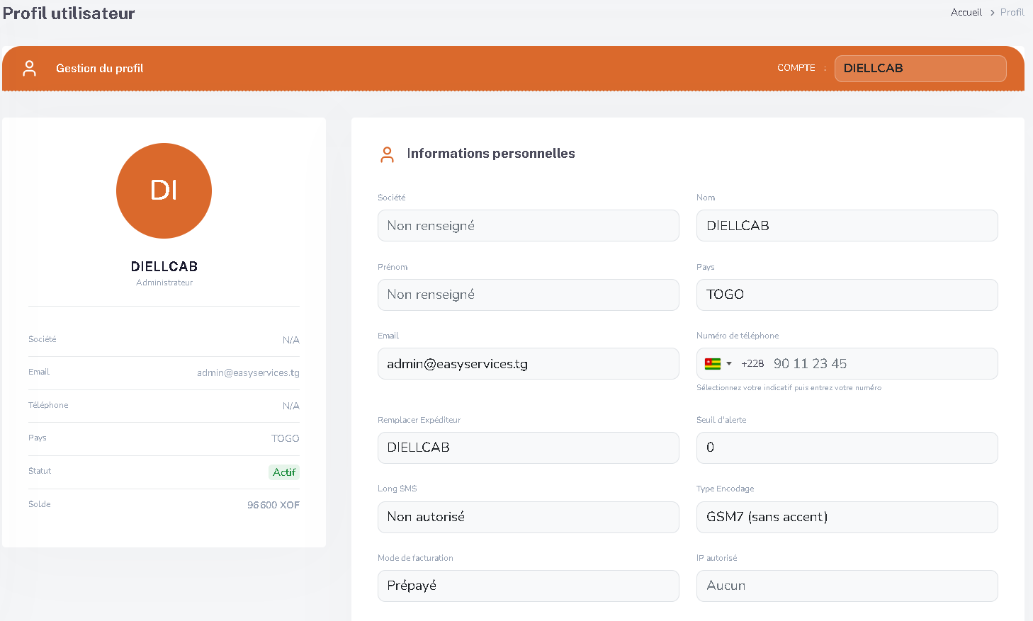Click the person icon beside Informations personnelles
This screenshot has height=621, width=1033.
click(x=387, y=154)
